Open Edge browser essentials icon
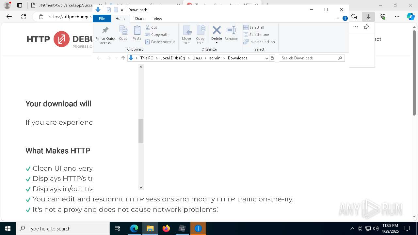This screenshot has width=418, height=235. [383, 17]
